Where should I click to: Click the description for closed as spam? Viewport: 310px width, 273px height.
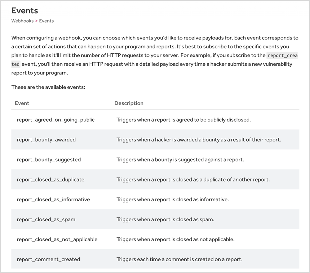pyautogui.click(x=165, y=220)
